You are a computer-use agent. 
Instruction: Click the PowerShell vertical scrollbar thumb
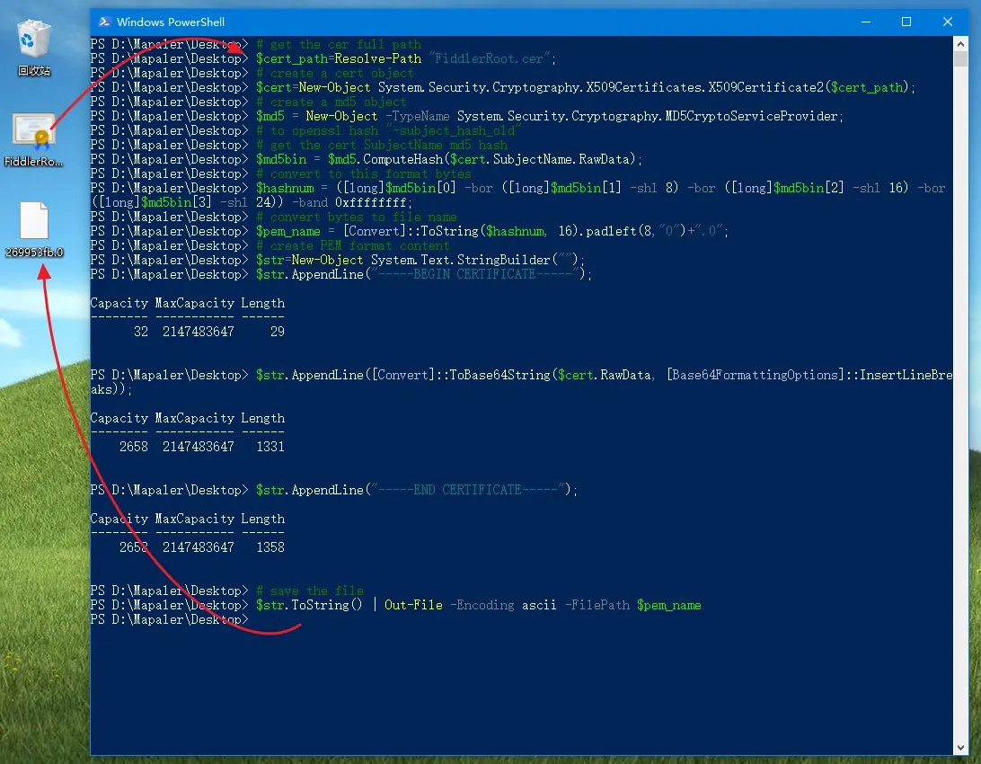[x=961, y=59]
